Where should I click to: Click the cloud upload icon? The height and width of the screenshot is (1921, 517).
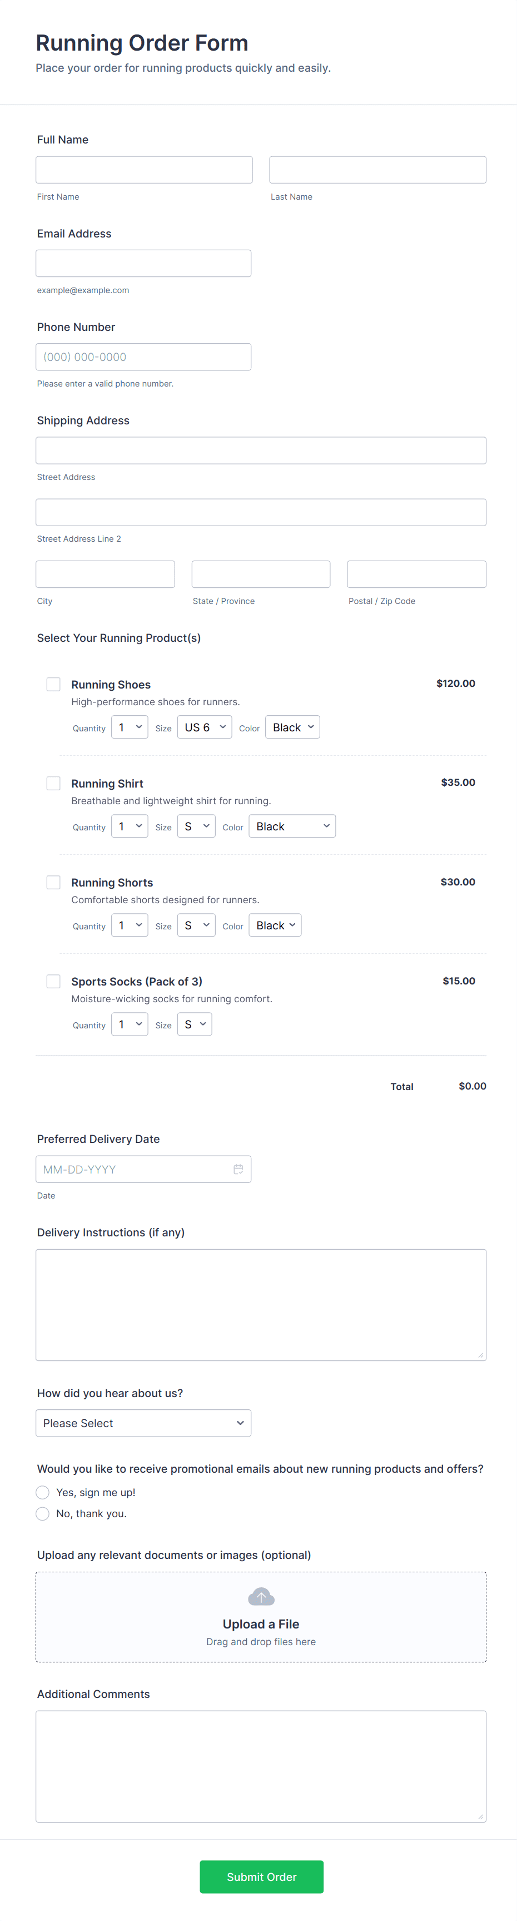(x=261, y=1596)
